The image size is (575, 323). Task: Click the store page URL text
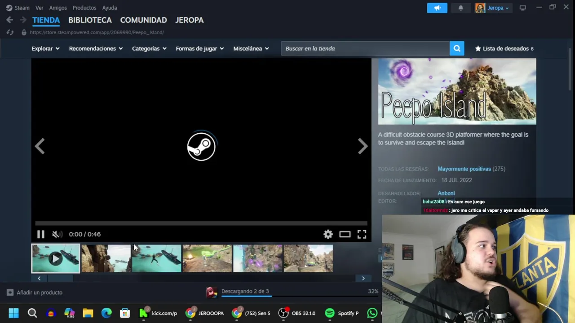tap(97, 32)
